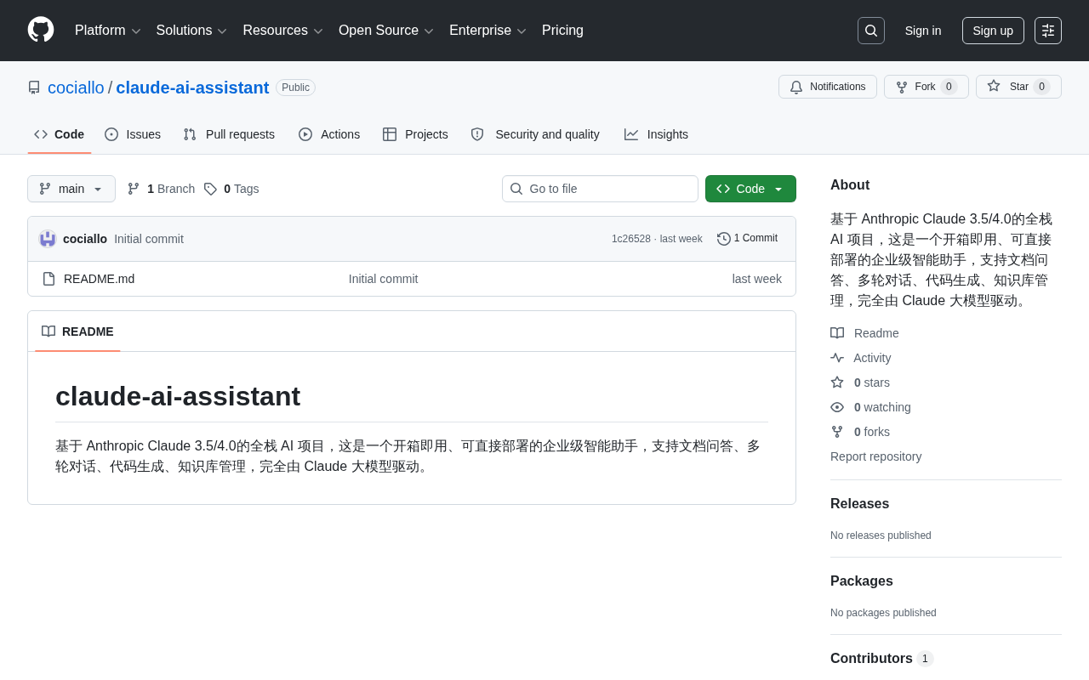Viewport: 1089px width, 680px height.
Task: Open the Actions tab
Action: (x=329, y=134)
